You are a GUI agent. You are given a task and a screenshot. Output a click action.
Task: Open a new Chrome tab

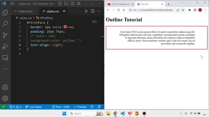point(169,4)
